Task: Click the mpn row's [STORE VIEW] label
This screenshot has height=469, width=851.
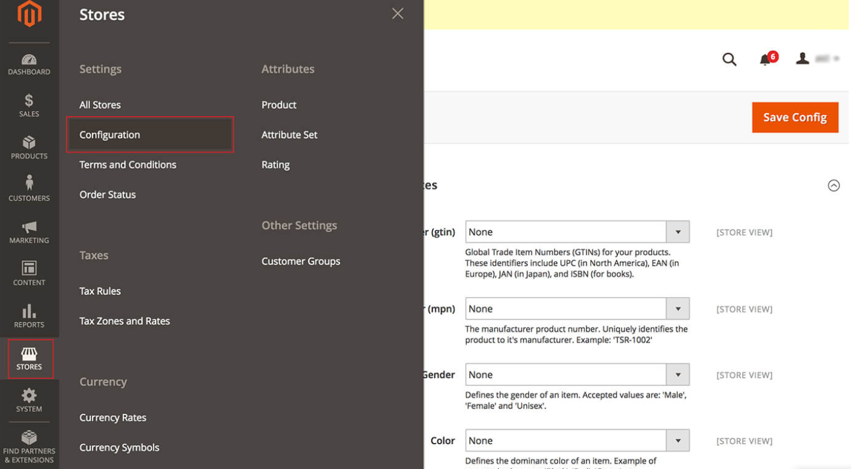Action: (x=744, y=309)
